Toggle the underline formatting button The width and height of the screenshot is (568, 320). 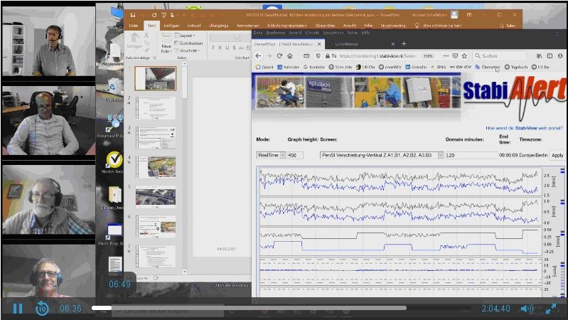pos(227,48)
